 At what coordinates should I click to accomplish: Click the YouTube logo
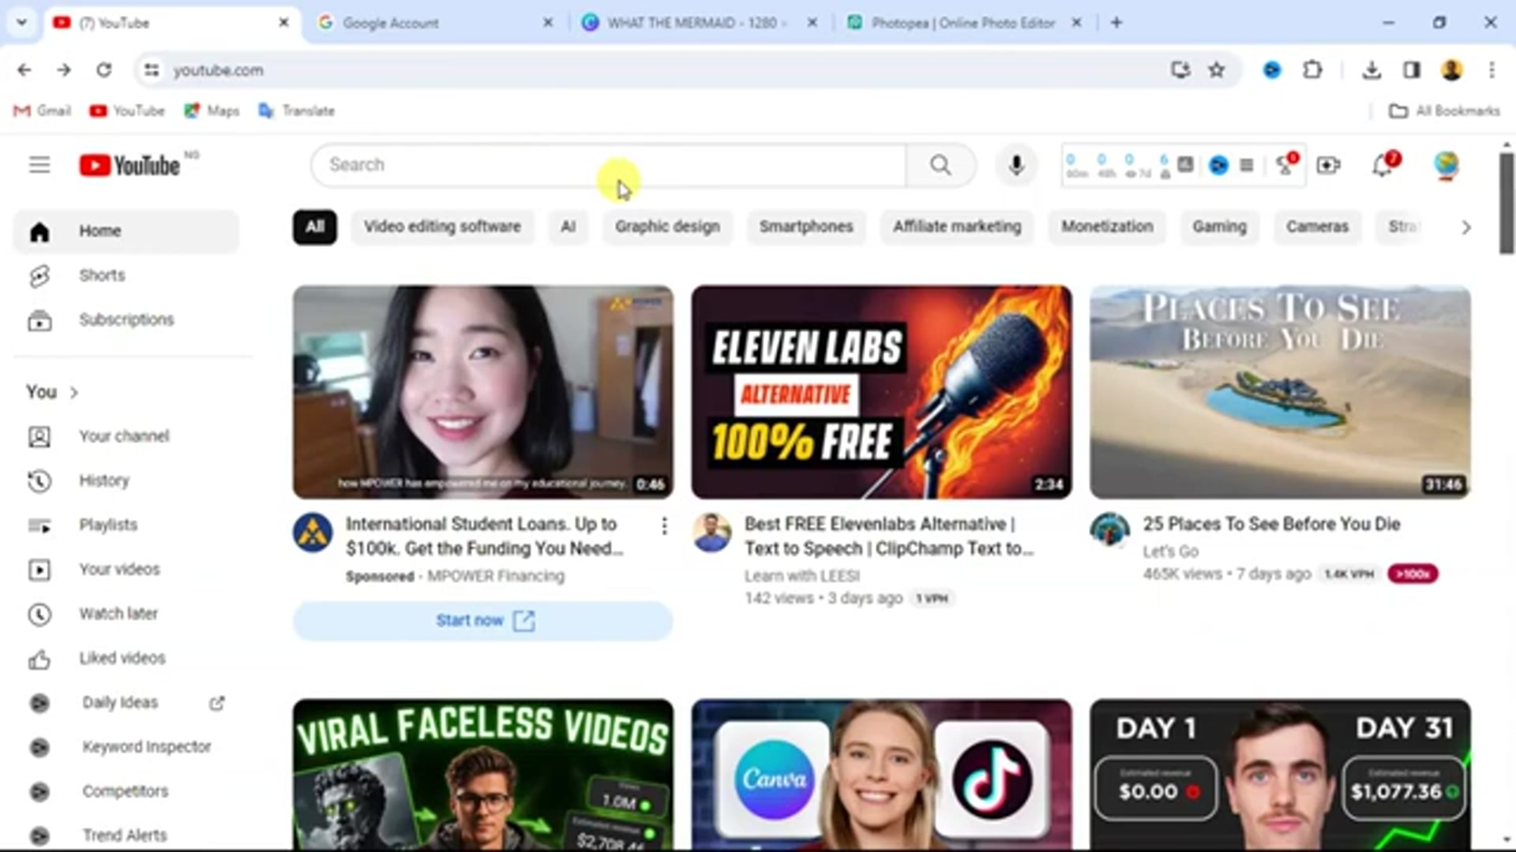click(130, 165)
